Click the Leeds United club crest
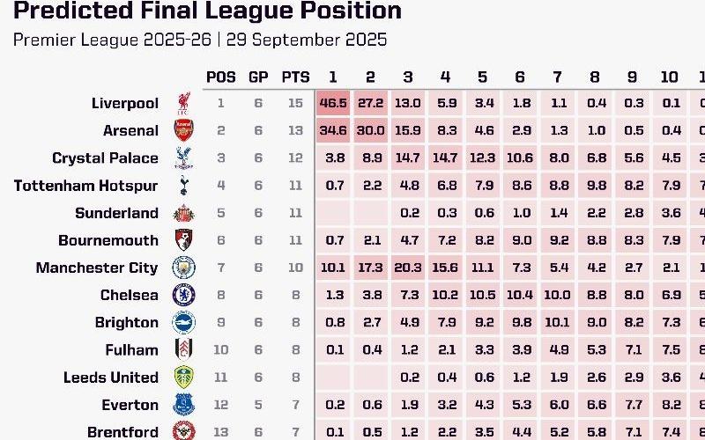 (183, 378)
